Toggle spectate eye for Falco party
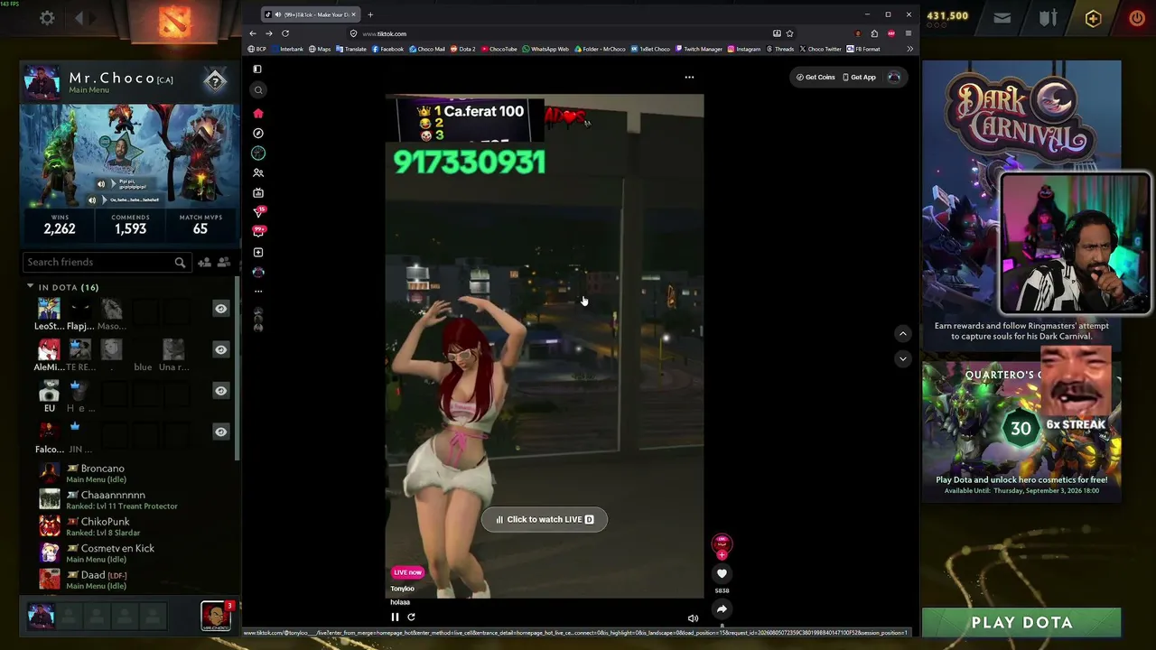This screenshot has width=1156, height=650. tap(220, 432)
